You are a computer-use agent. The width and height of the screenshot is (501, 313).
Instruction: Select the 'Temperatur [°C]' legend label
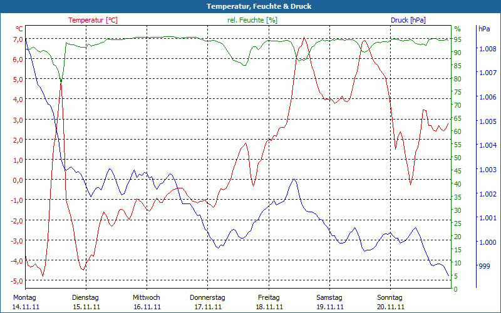pyautogui.click(x=93, y=20)
